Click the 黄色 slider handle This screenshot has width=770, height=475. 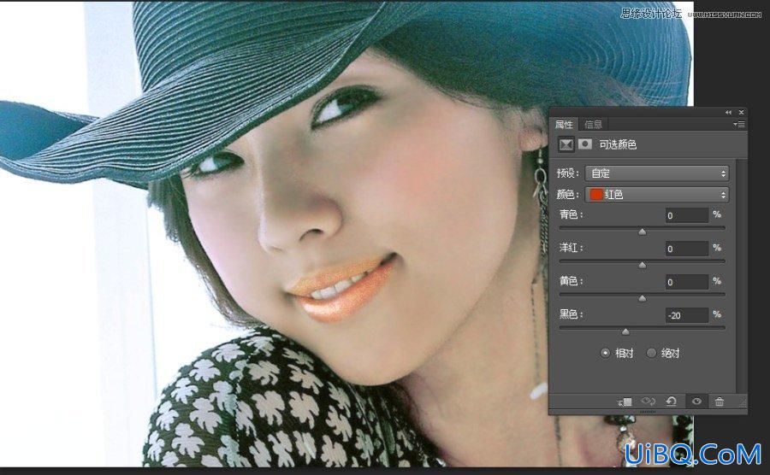643,298
